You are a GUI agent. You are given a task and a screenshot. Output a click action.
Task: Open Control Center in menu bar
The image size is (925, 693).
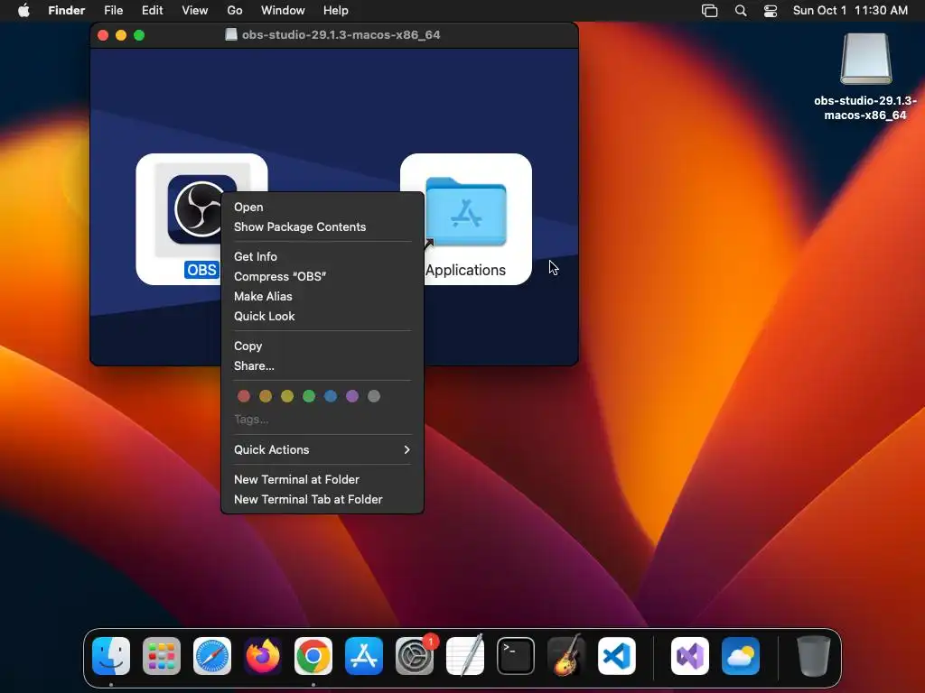pyautogui.click(x=771, y=11)
